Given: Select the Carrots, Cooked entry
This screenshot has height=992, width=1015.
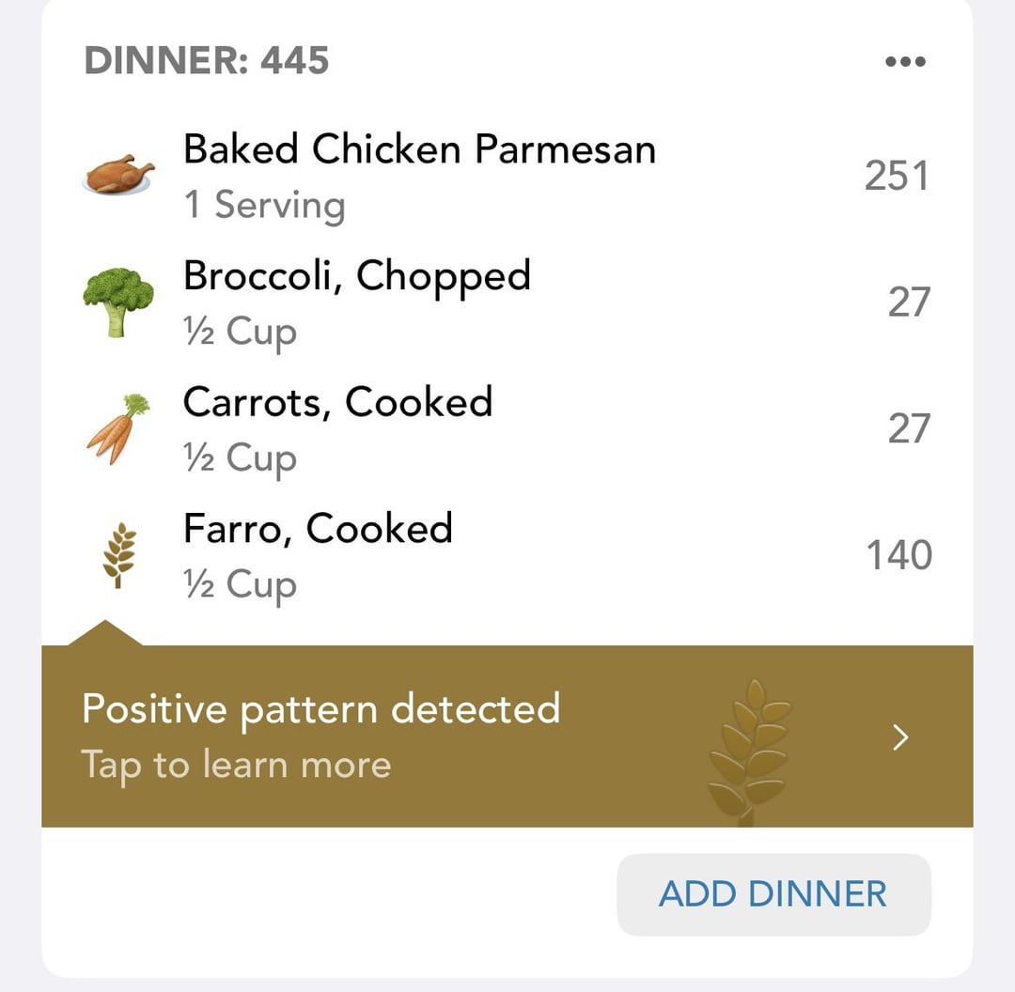Looking at the screenshot, I should click(x=507, y=428).
